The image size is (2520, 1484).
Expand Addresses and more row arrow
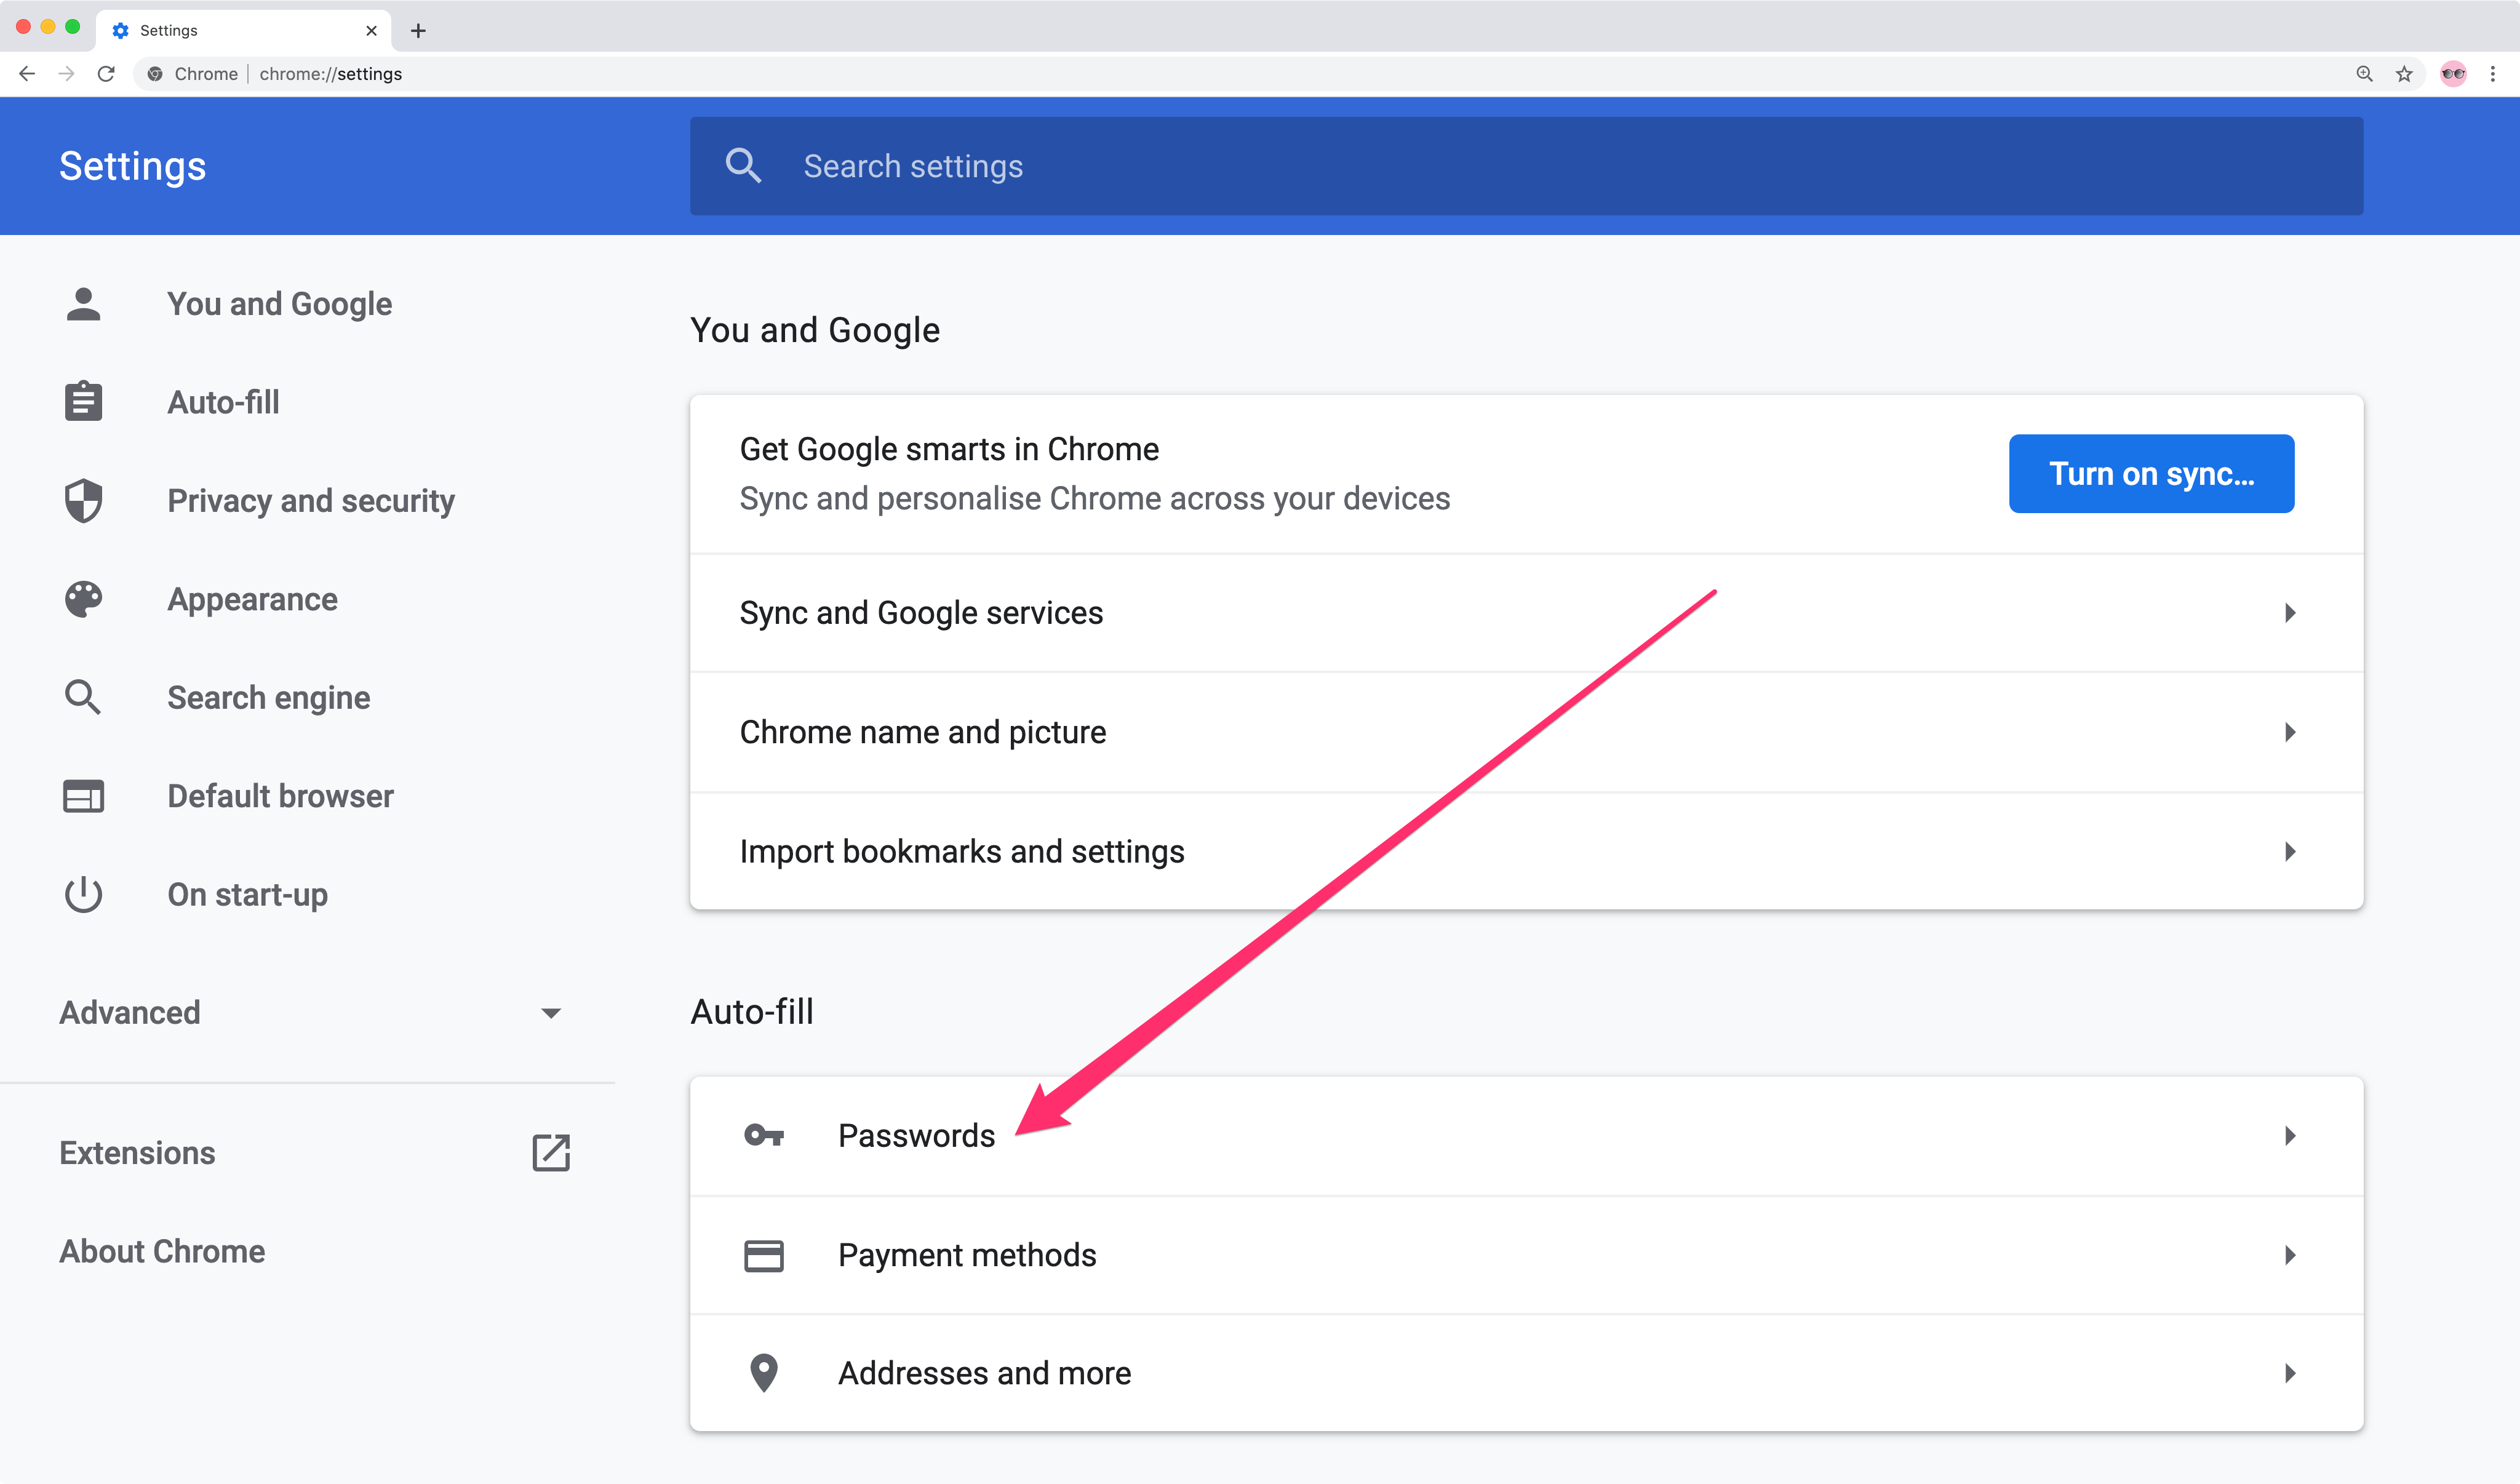pyautogui.click(x=2290, y=1373)
